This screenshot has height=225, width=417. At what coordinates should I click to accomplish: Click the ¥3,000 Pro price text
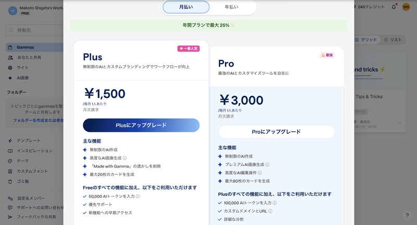(x=241, y=101)
